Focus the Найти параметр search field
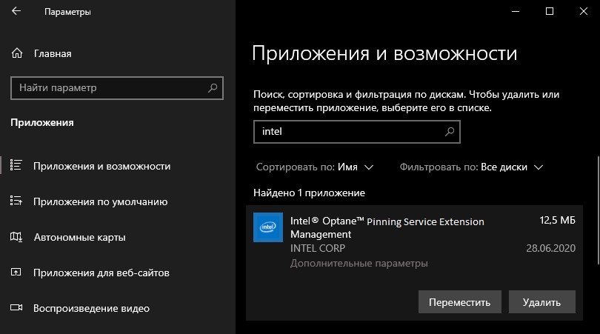Image resolution: width=600 pixels, height=334 pixels. click(x=117, y=88)
